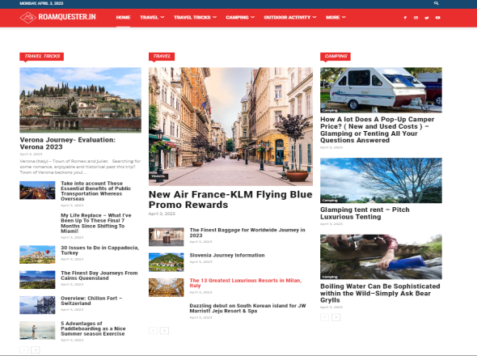Show previous posts in the Travel column
The height and width of the screenshot is (356, 477).
pos(153,330)
